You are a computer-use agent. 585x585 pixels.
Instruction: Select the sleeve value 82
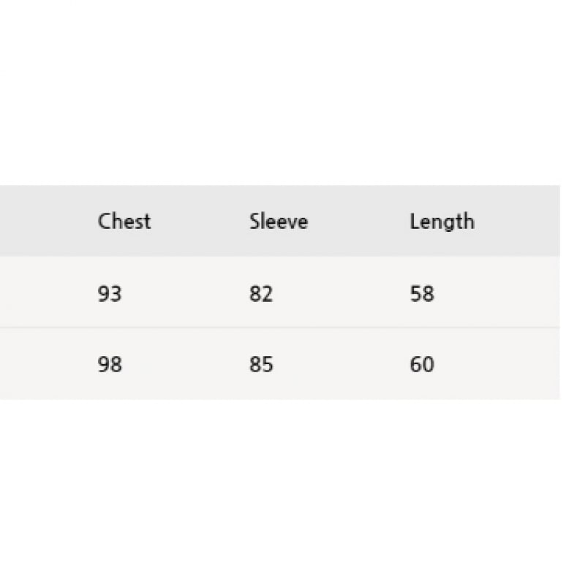261,293
